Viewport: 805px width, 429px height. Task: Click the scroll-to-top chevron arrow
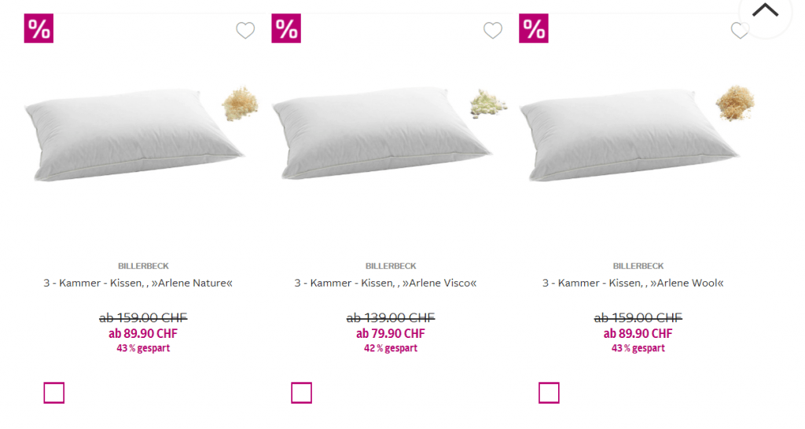tap(765, 11)
